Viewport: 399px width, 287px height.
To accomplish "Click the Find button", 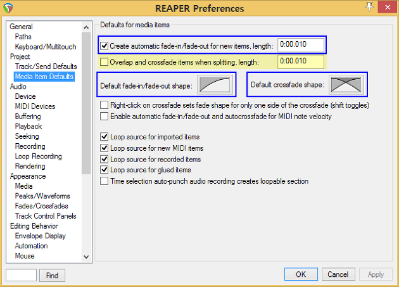I will click(x=52, y=276).
